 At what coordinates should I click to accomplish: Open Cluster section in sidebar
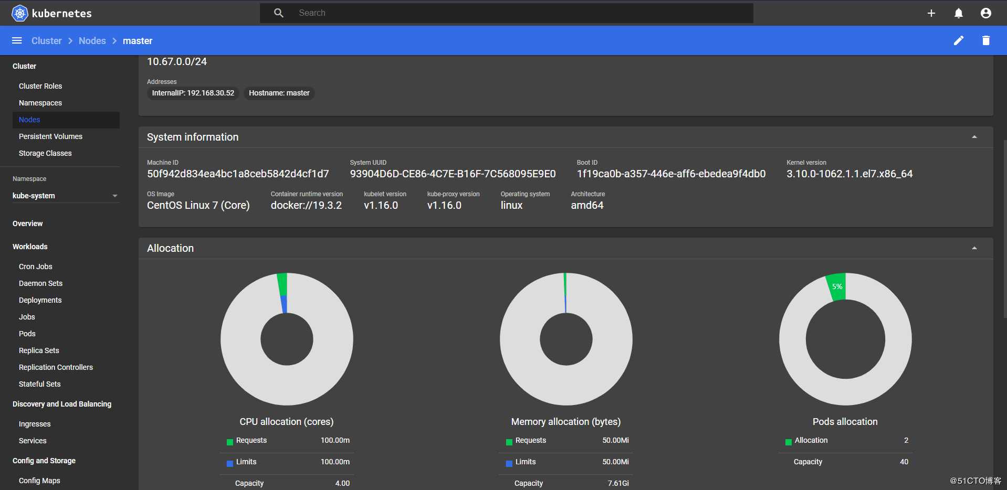24,66
